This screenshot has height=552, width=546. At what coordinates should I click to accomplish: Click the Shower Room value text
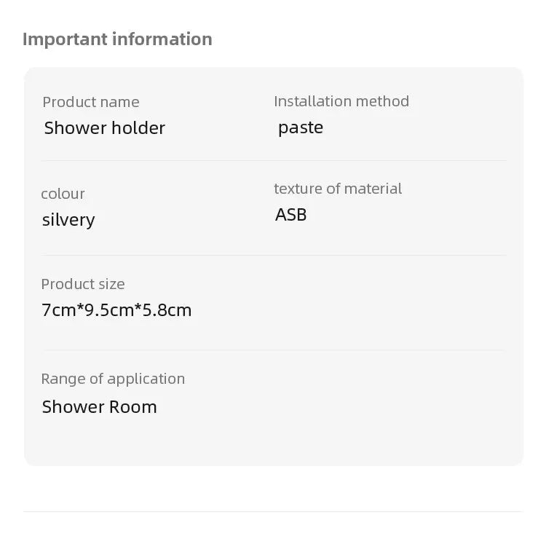[x=100, y=407]
